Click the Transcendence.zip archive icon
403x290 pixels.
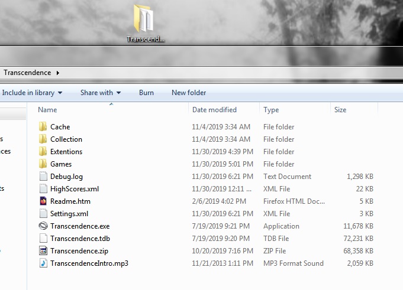tap(43, 251)
